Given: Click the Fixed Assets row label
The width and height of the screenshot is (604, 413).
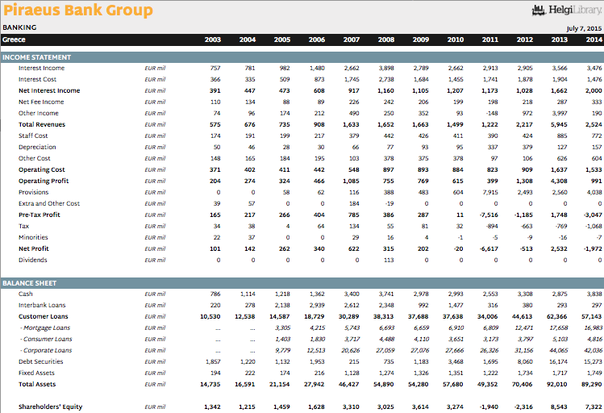Looking at the screenshot, I should click(x=36, y=373).
